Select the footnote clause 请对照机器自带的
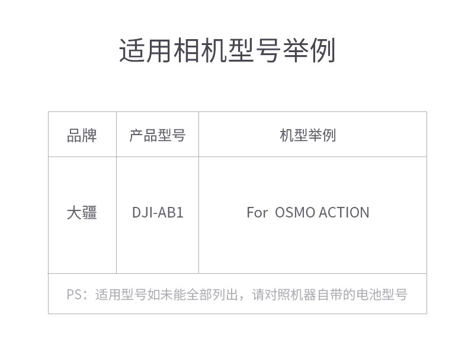 303,295
